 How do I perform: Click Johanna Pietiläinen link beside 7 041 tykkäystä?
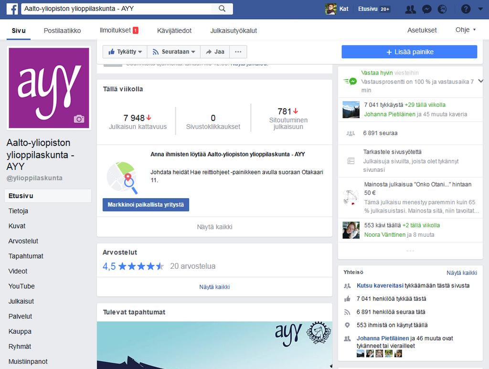point(390,115)
